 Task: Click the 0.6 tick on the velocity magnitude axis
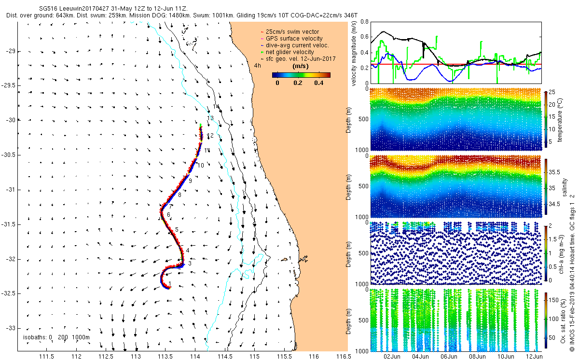365,38
